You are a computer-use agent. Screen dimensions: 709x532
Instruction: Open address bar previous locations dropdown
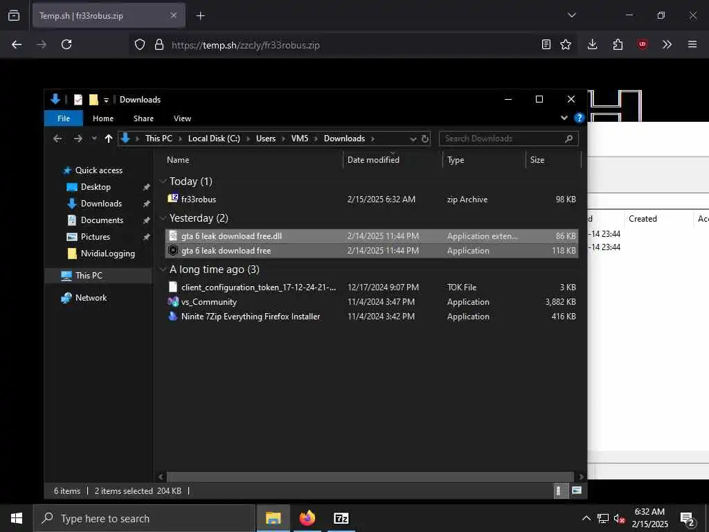(413, 139)
